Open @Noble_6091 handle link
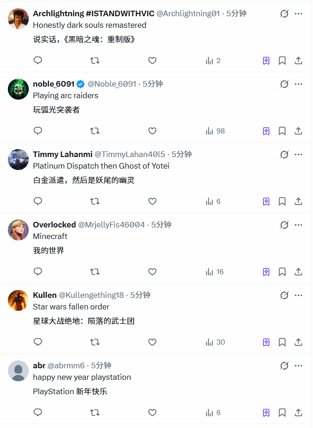 coord(112,84)
